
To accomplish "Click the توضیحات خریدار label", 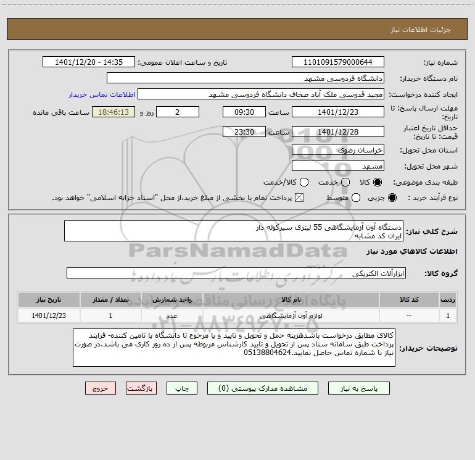I will [428, 348].
